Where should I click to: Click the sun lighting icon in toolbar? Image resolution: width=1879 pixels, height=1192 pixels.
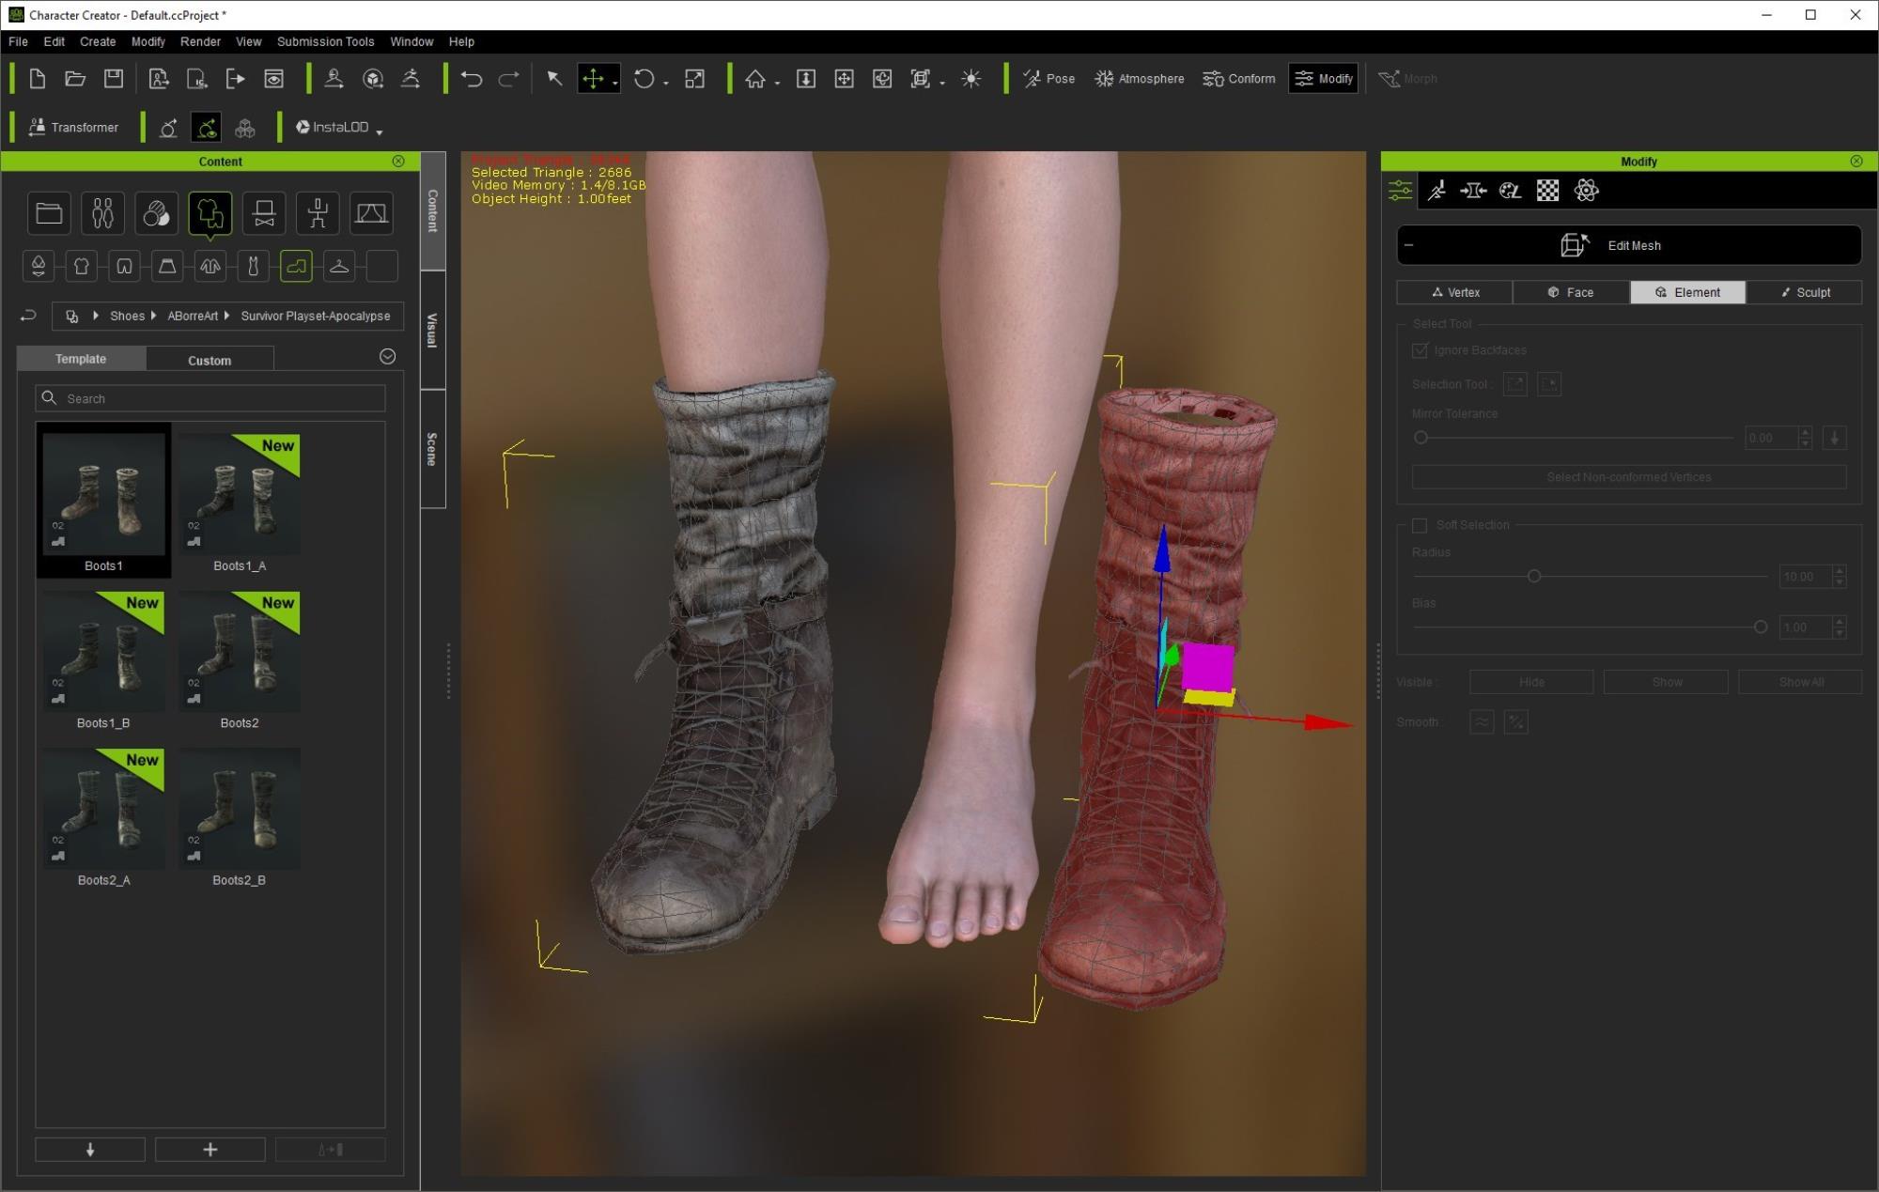971,79
